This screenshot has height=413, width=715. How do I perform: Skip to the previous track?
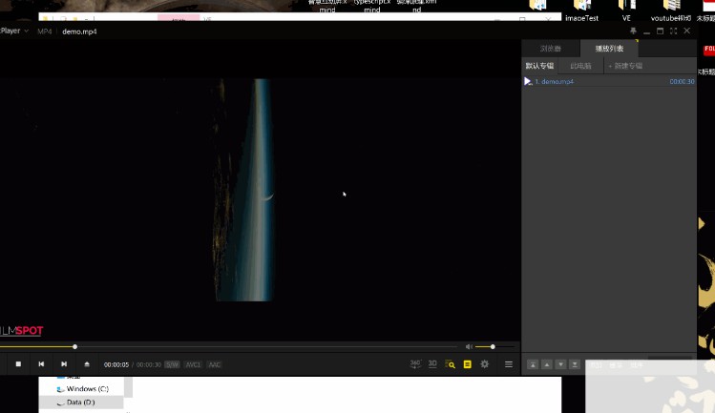coord(41,363)
